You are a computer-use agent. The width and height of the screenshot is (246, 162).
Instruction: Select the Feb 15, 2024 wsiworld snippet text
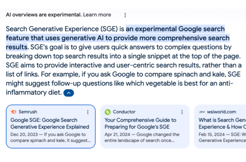[x=222, y=137]
